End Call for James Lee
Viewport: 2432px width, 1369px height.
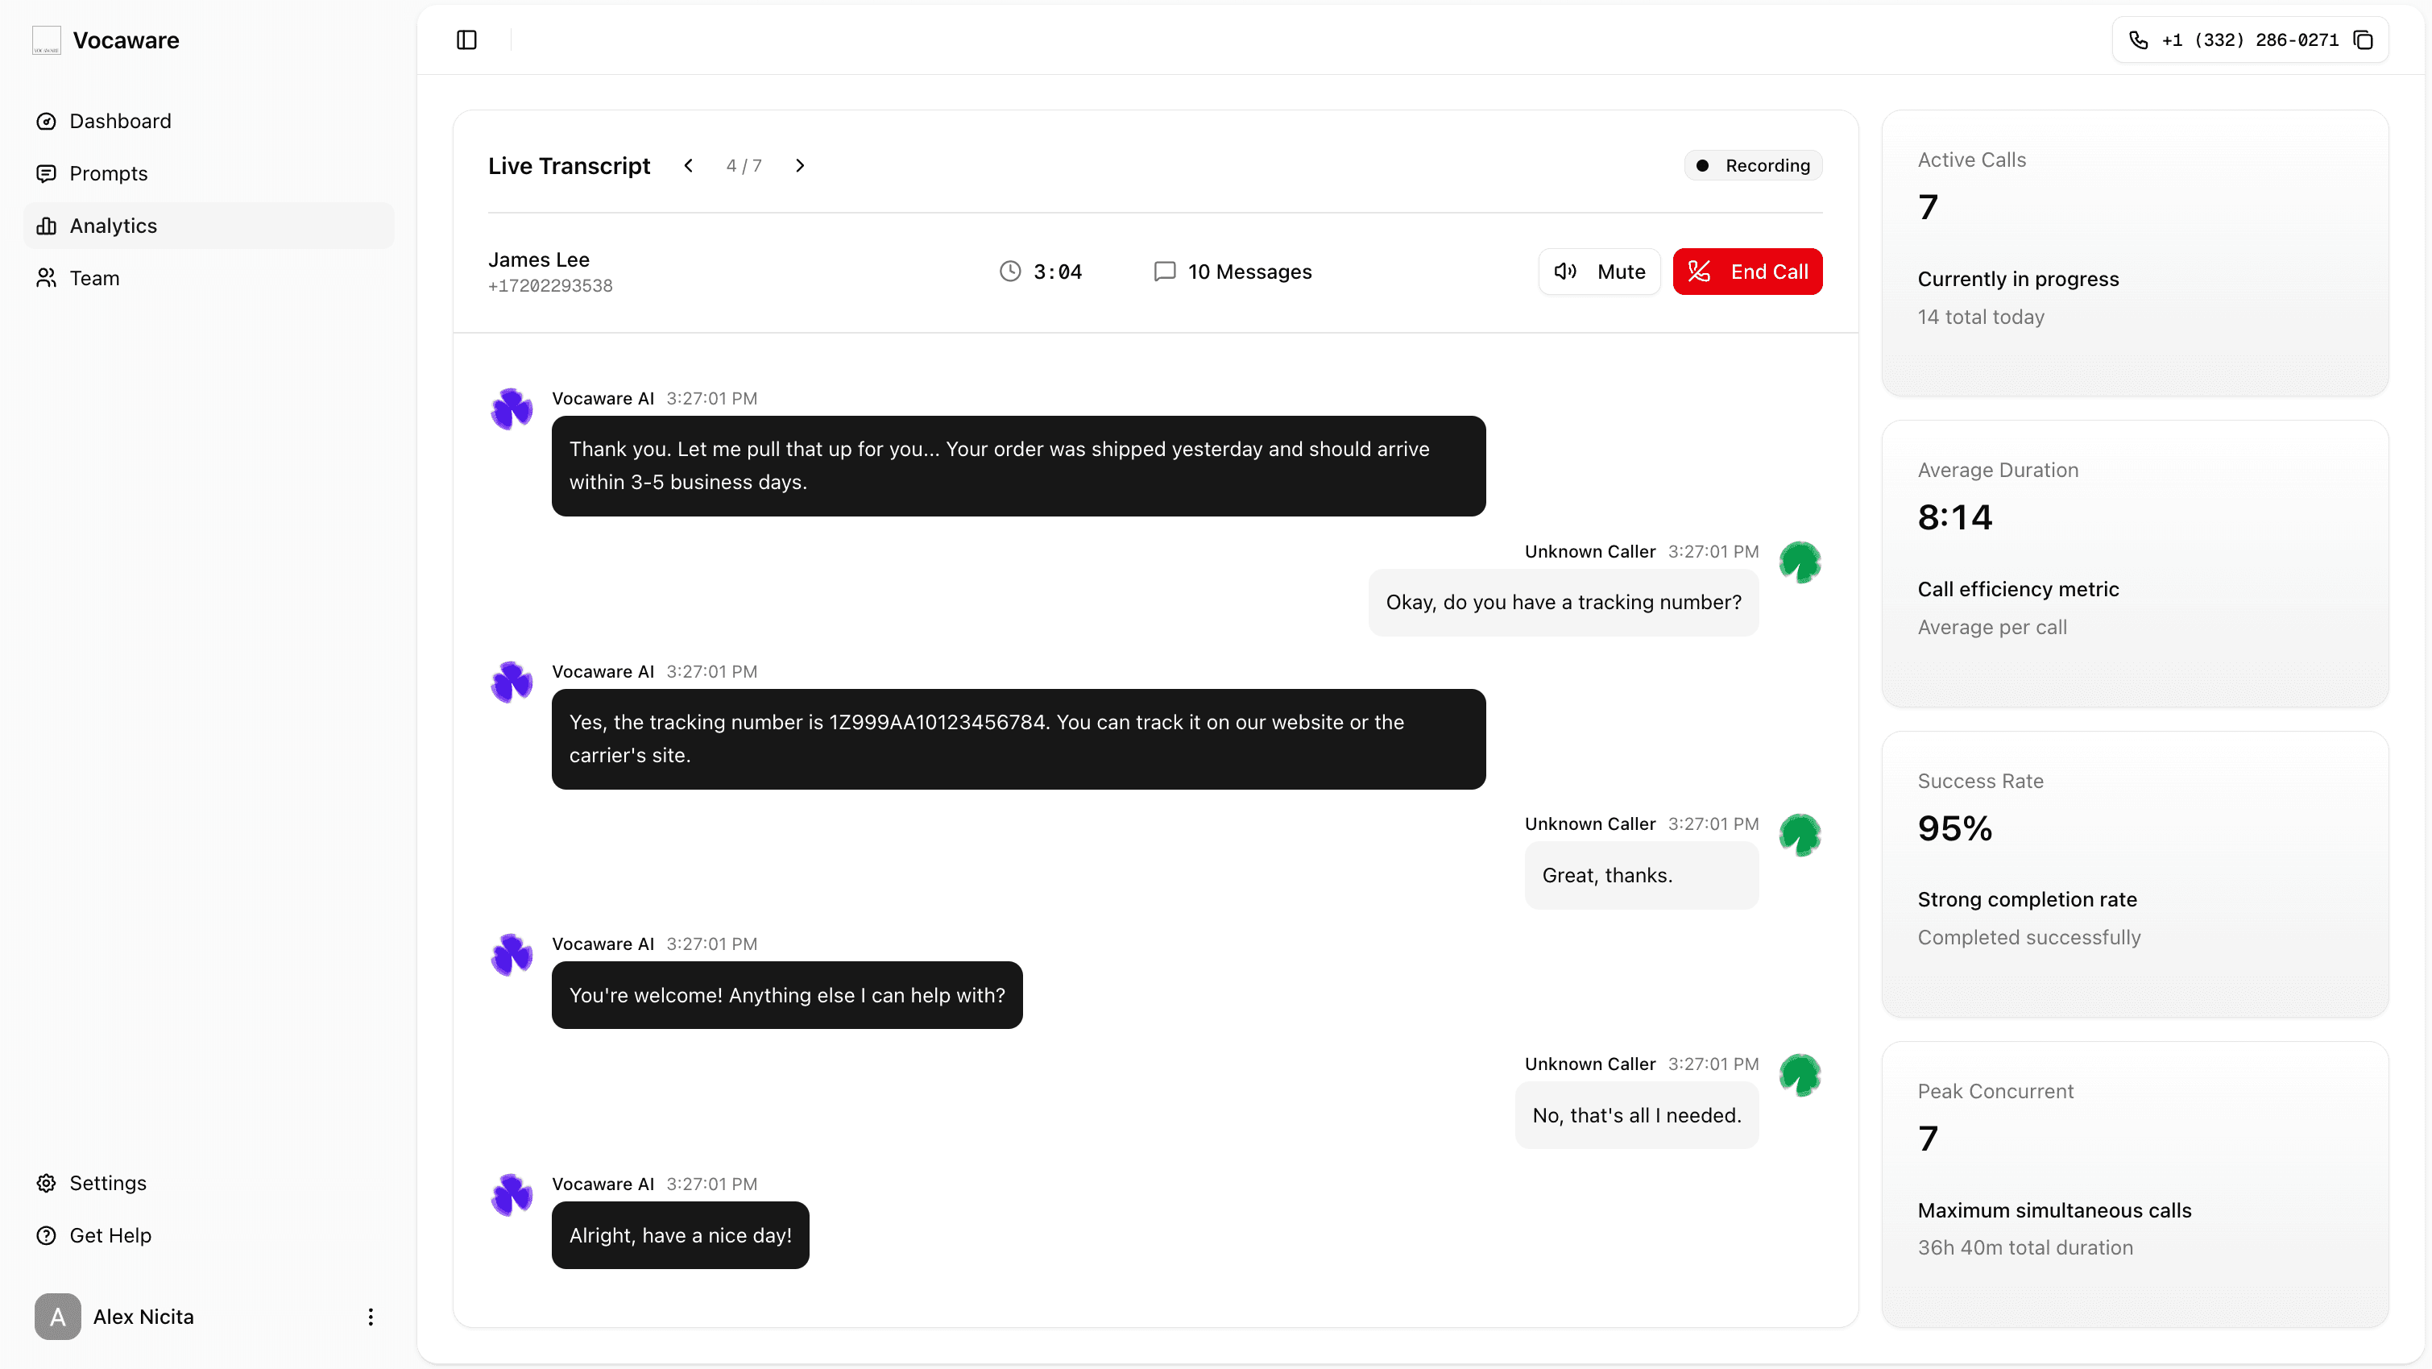[x=1746, y=271]
